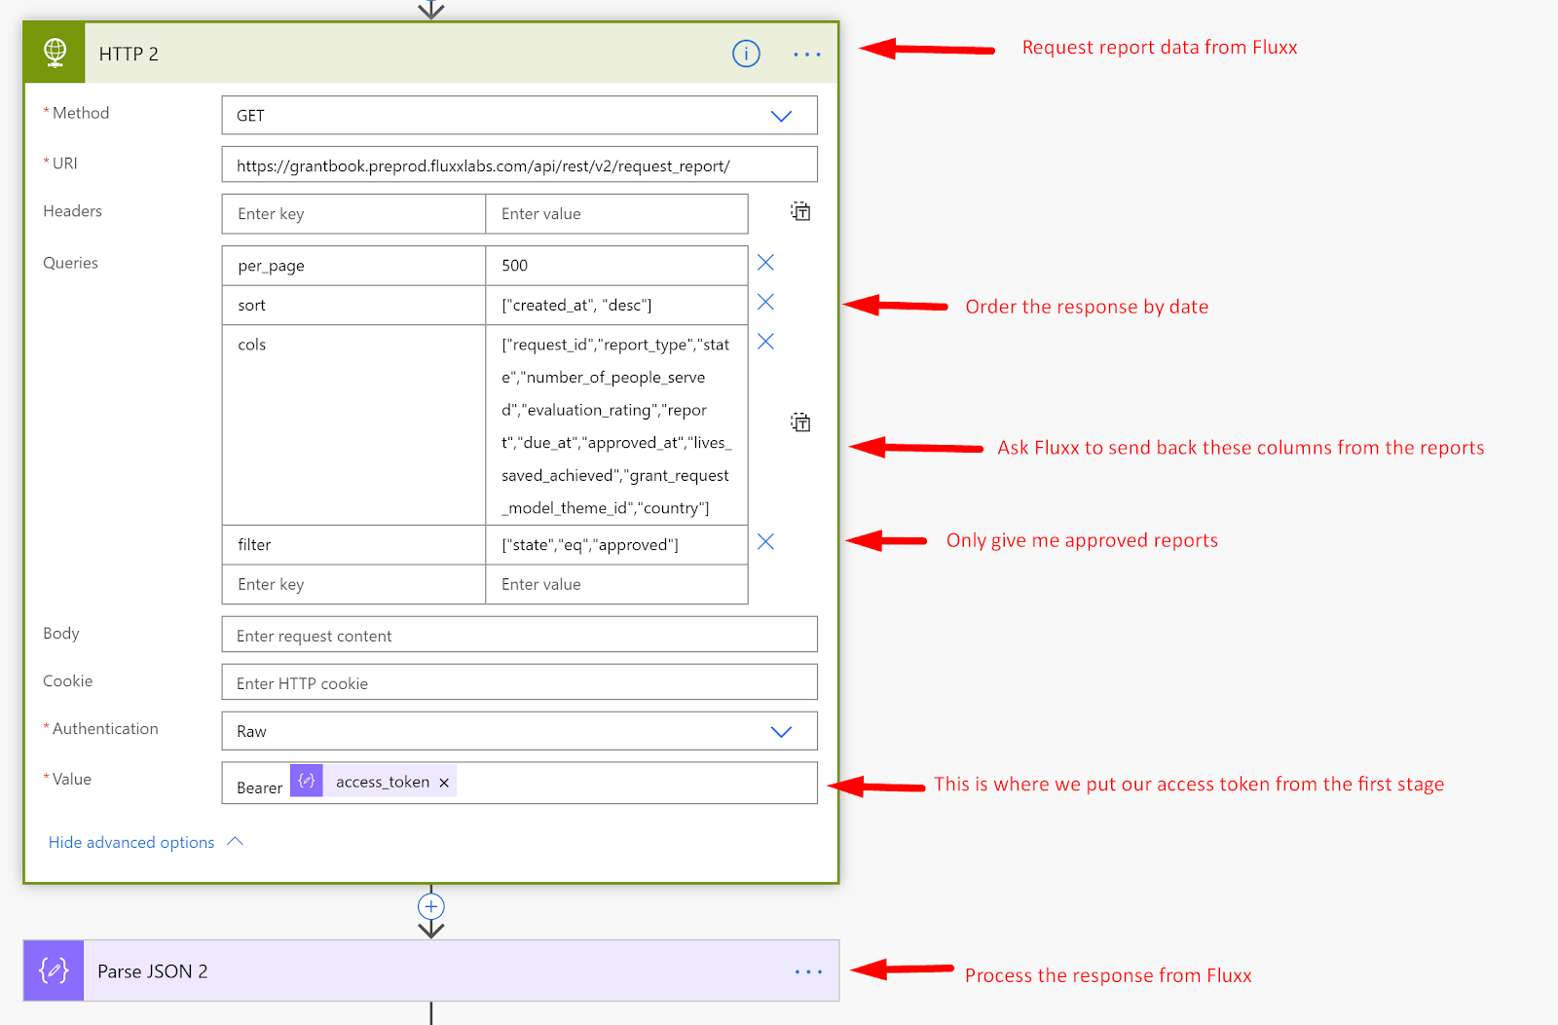
Task: Switch Headers to text mode icon
Action: pyautogui.click(x=800, y=211)
